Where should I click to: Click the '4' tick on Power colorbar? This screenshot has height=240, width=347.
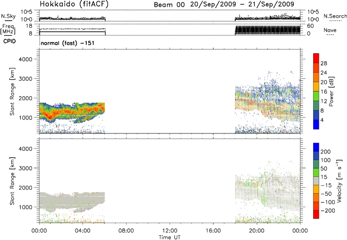[322, 120]
